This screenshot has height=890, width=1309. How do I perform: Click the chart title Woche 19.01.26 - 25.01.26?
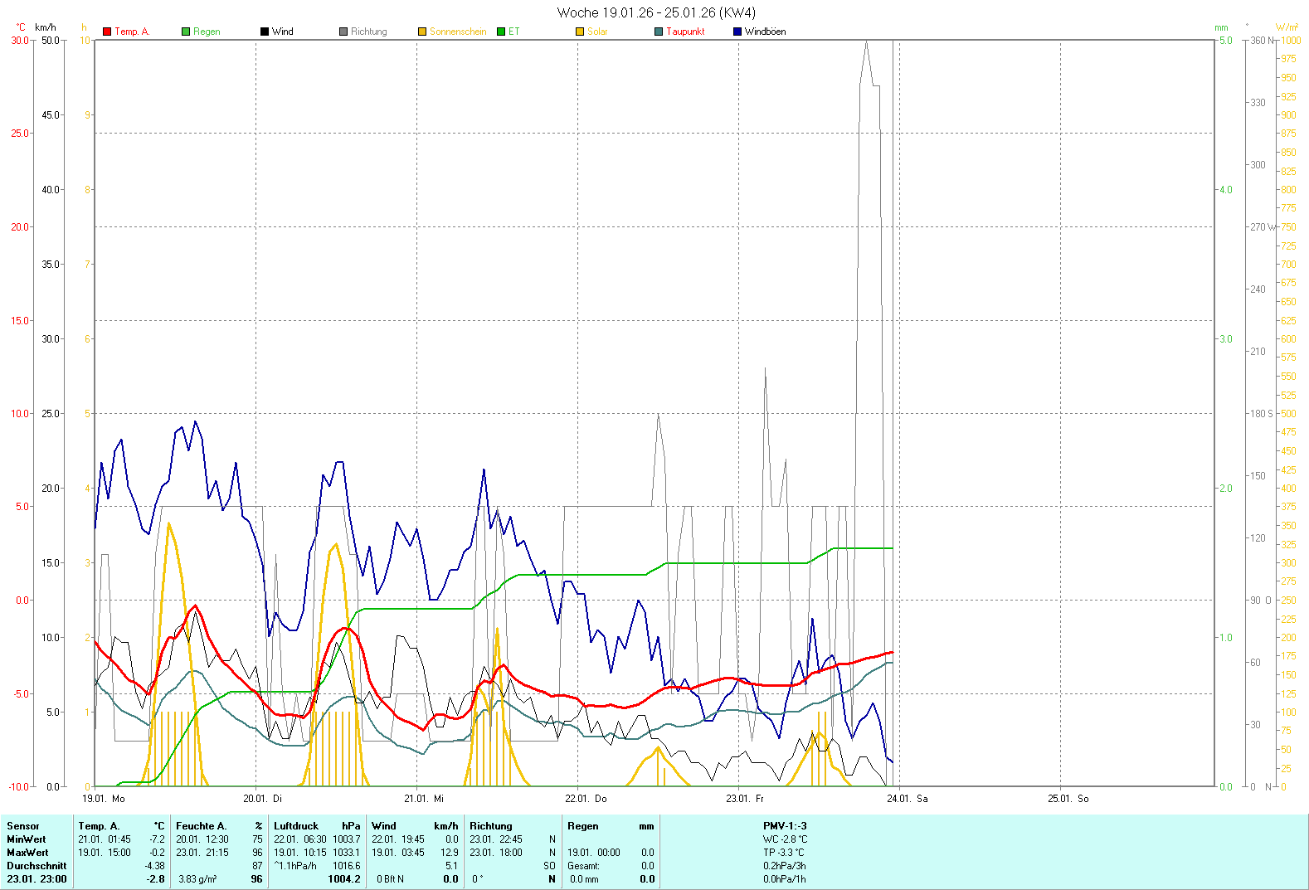click(x=656, y=12)
